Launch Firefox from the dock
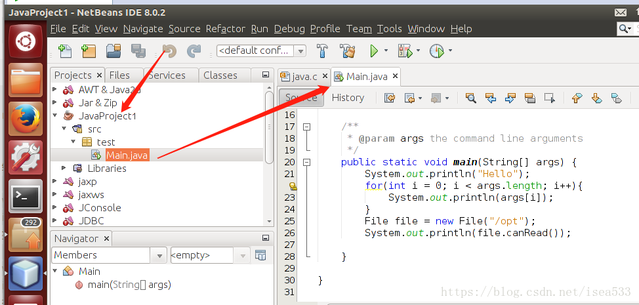639x305 pixels. (x=26, y=119)
